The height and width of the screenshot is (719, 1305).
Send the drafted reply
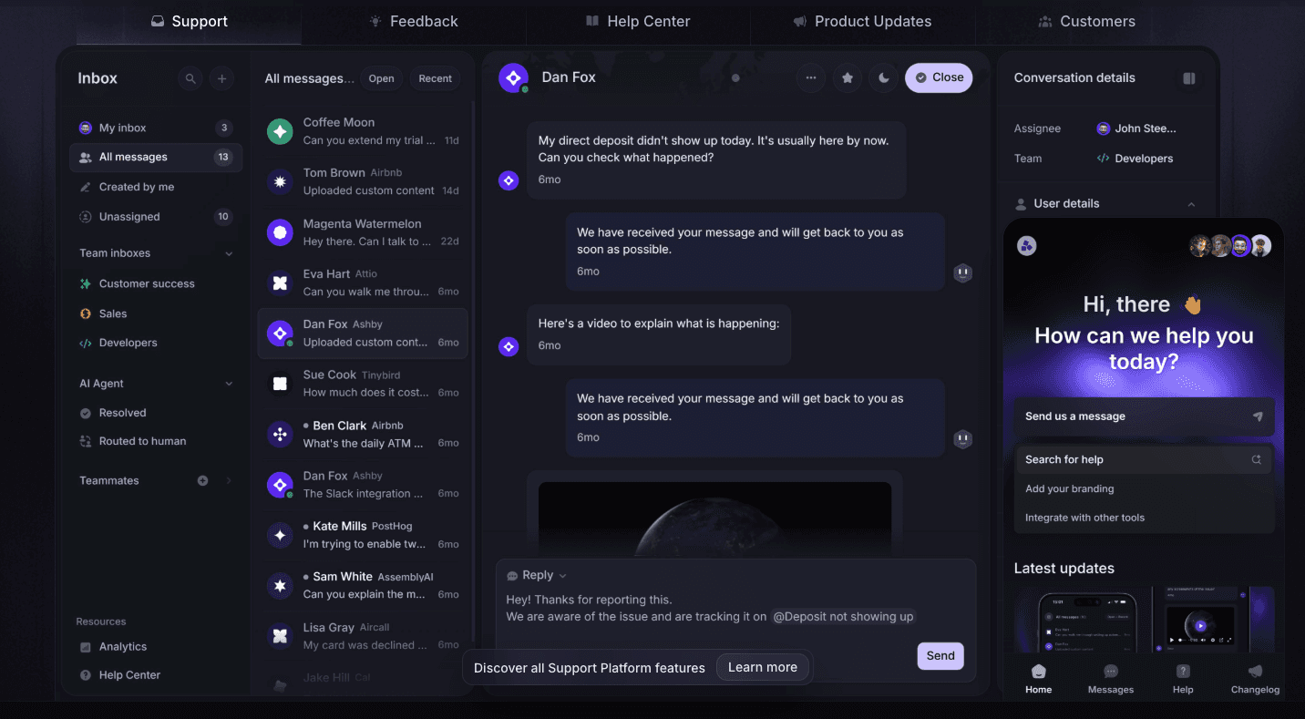tap(940, 656)
